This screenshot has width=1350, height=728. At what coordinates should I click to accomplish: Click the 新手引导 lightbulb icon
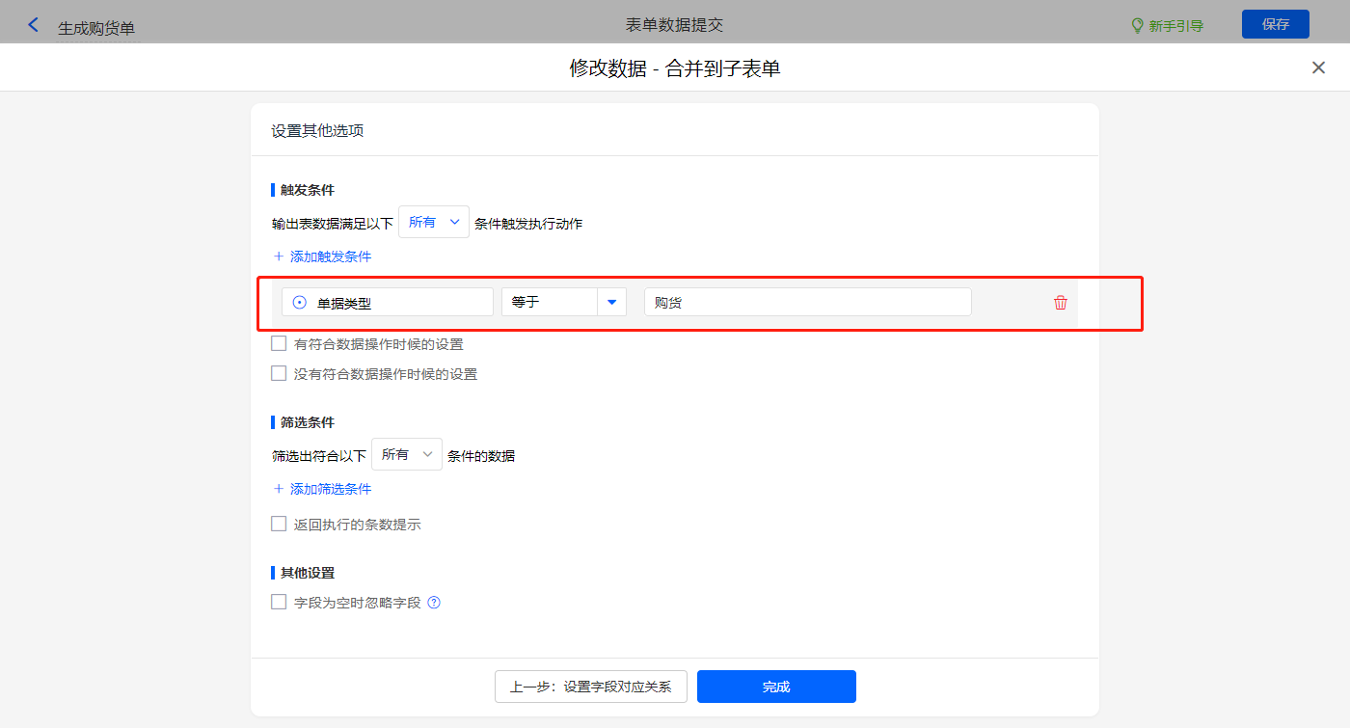point(1137,26)
